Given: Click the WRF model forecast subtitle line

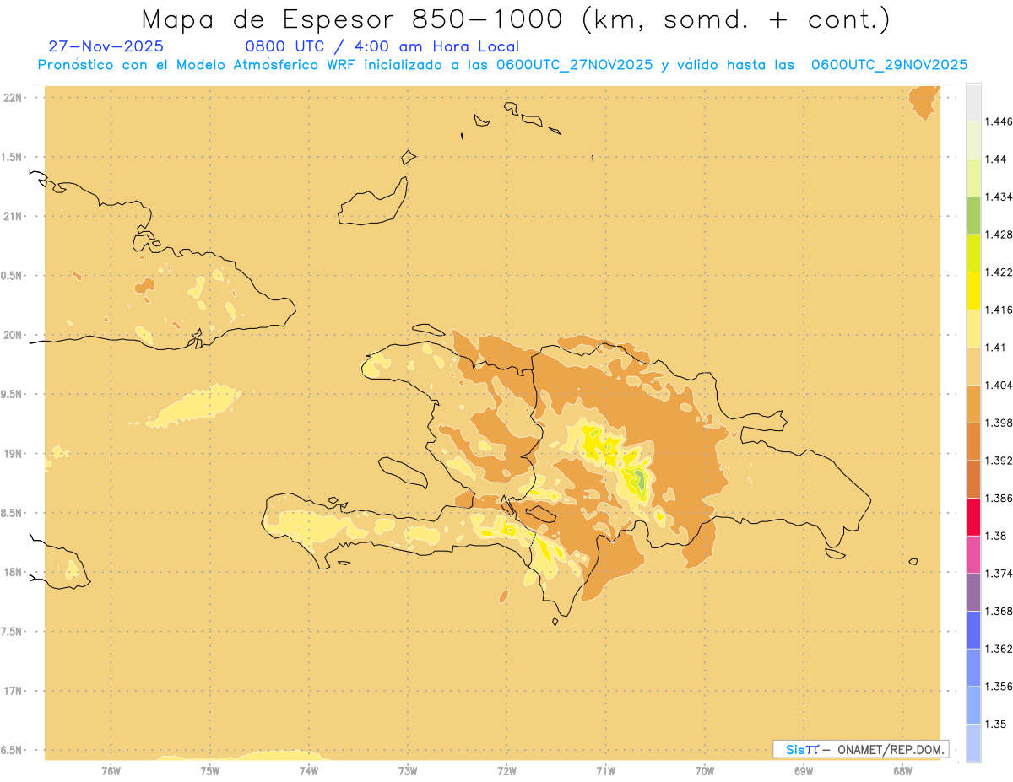Looking at the screenshot, I should [502, 65].
